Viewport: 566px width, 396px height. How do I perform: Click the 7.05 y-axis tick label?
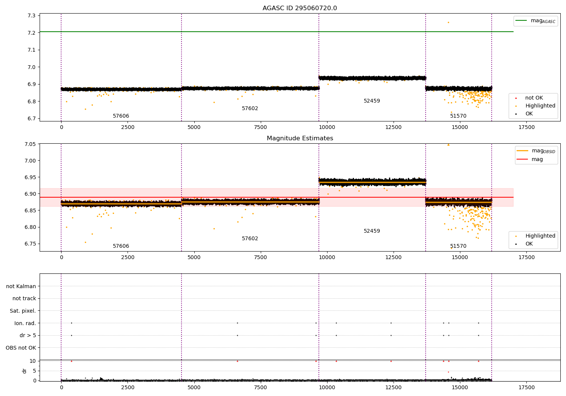click(30, 144)
